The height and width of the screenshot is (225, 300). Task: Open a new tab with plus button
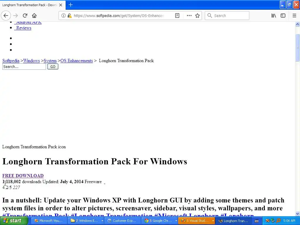pyautogui.click(x=71, y=5)
